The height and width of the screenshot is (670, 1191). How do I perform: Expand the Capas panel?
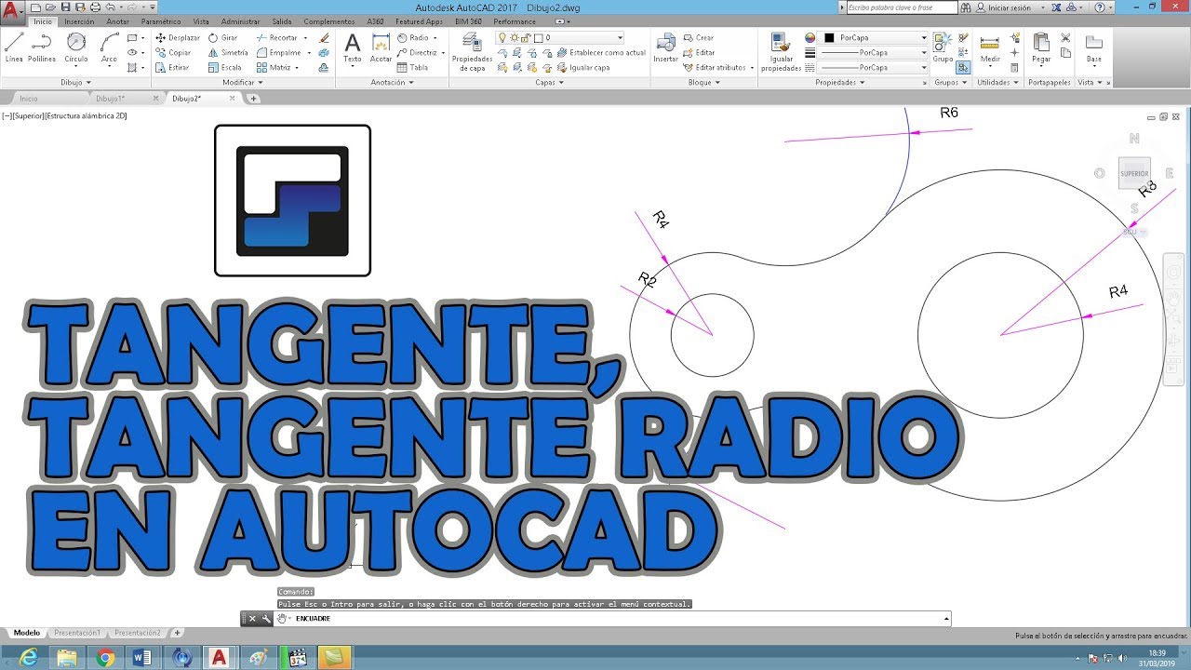[549, 82]
